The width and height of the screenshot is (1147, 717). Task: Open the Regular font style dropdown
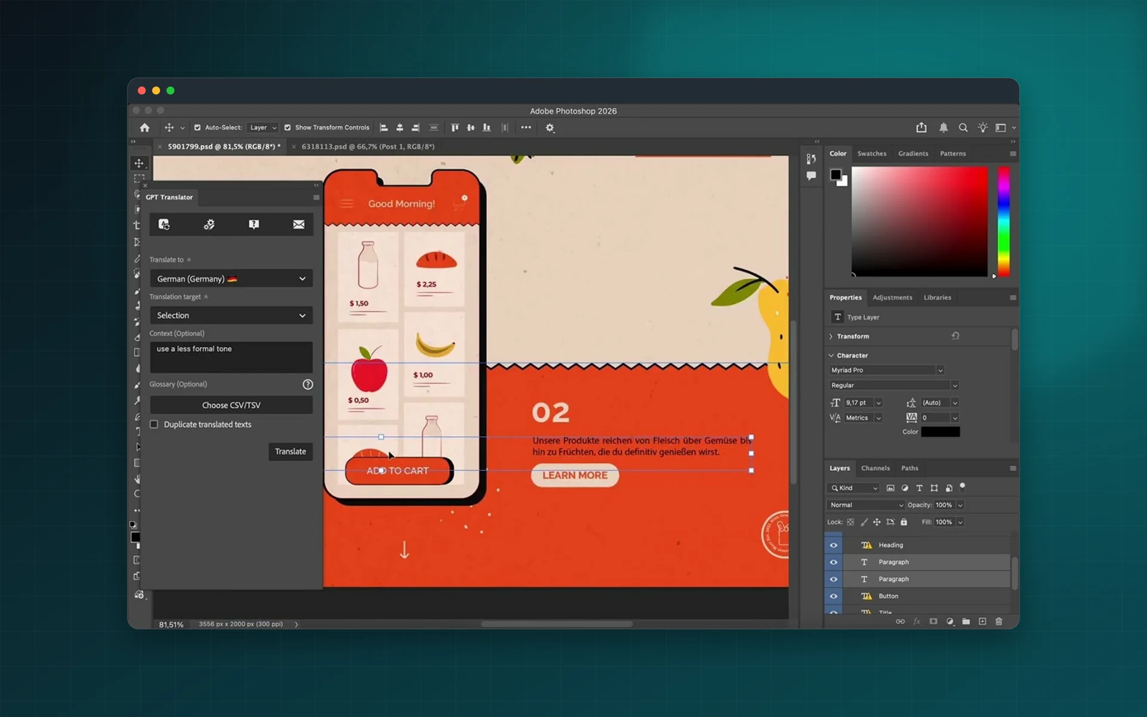(x=894, y=385)
